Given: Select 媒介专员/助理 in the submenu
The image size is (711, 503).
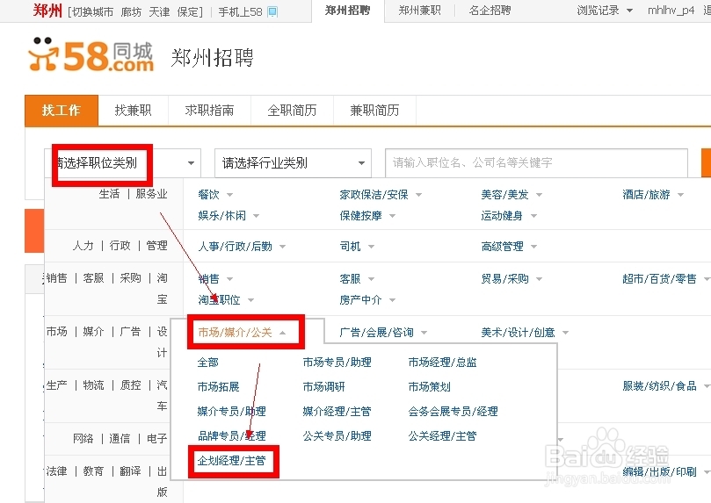Looking at the screenshot, I should (232, 411).
